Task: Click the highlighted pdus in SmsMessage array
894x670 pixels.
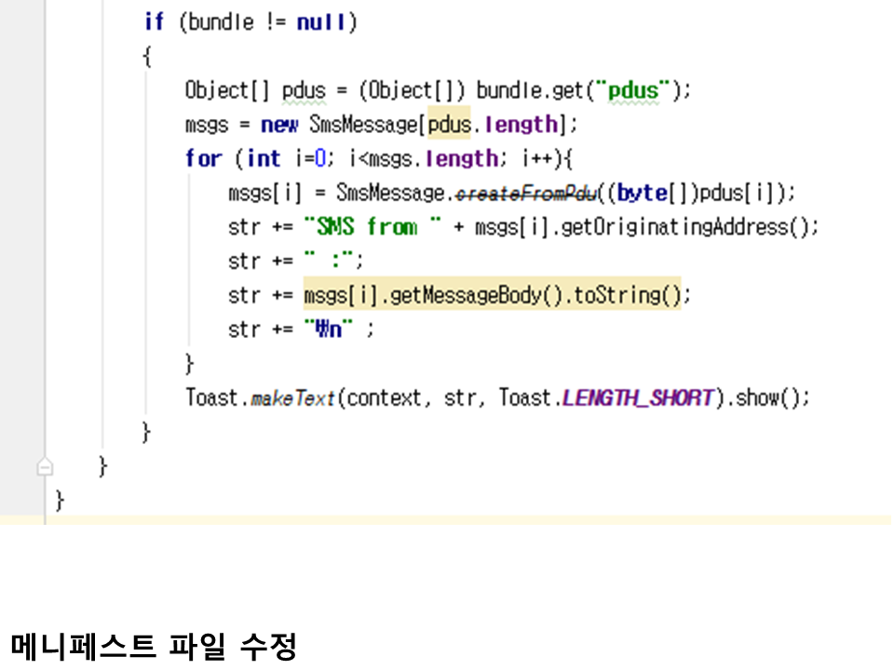Action: click(x=449, y=125)
